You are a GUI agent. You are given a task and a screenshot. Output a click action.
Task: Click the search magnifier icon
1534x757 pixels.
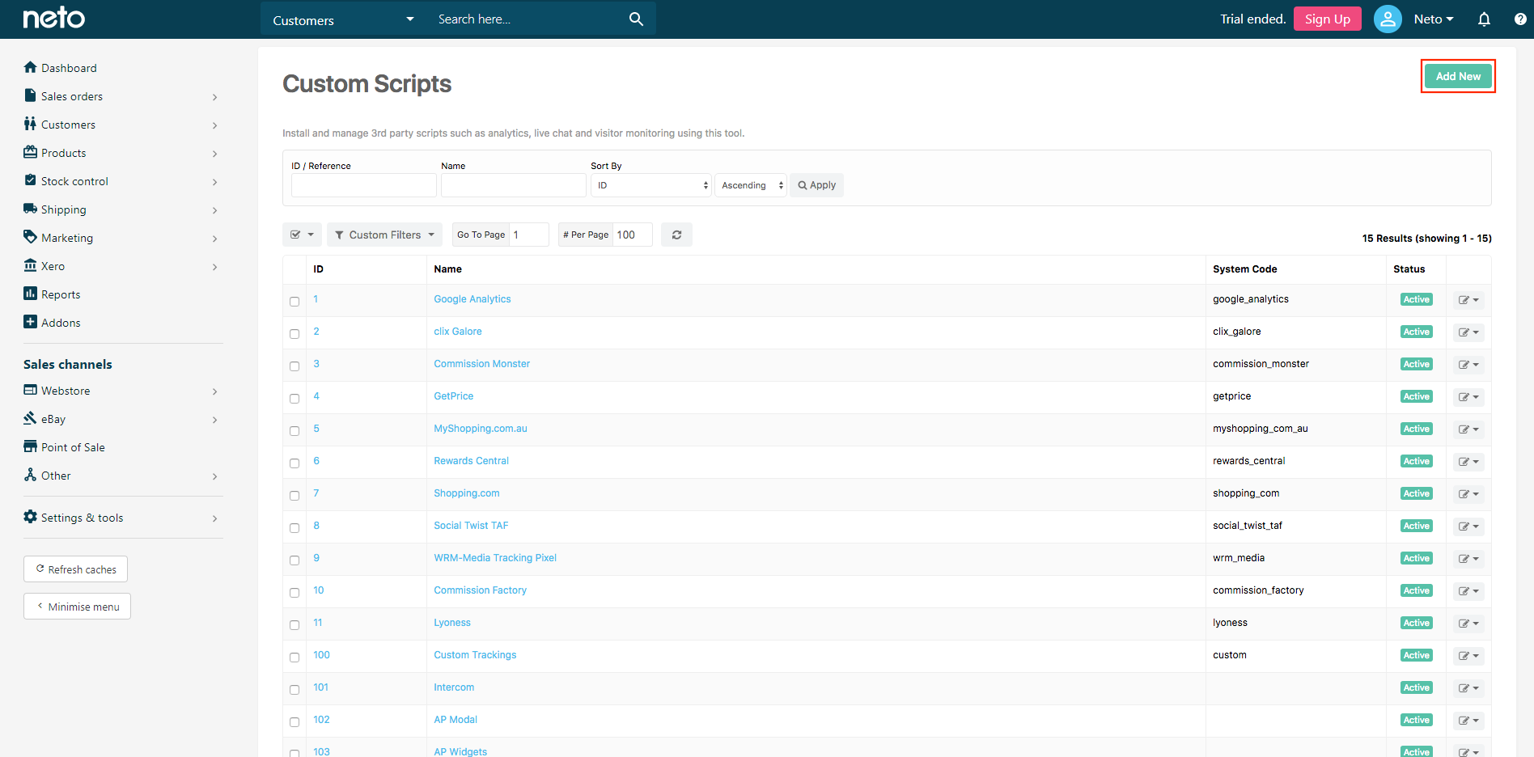636,19
